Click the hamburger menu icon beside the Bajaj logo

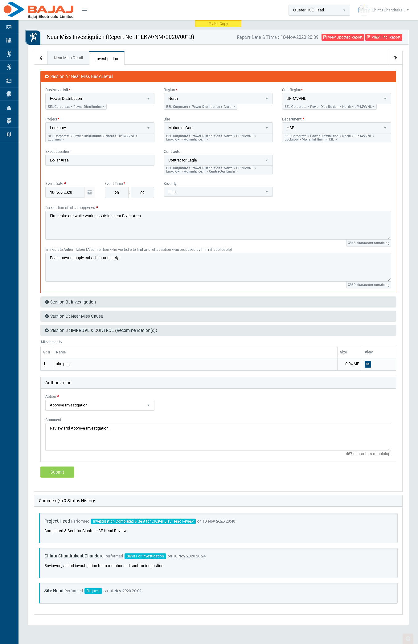pyautogui.click(x=84, y=10)
